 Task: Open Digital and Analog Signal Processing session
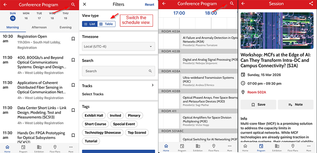pos(209,61)
